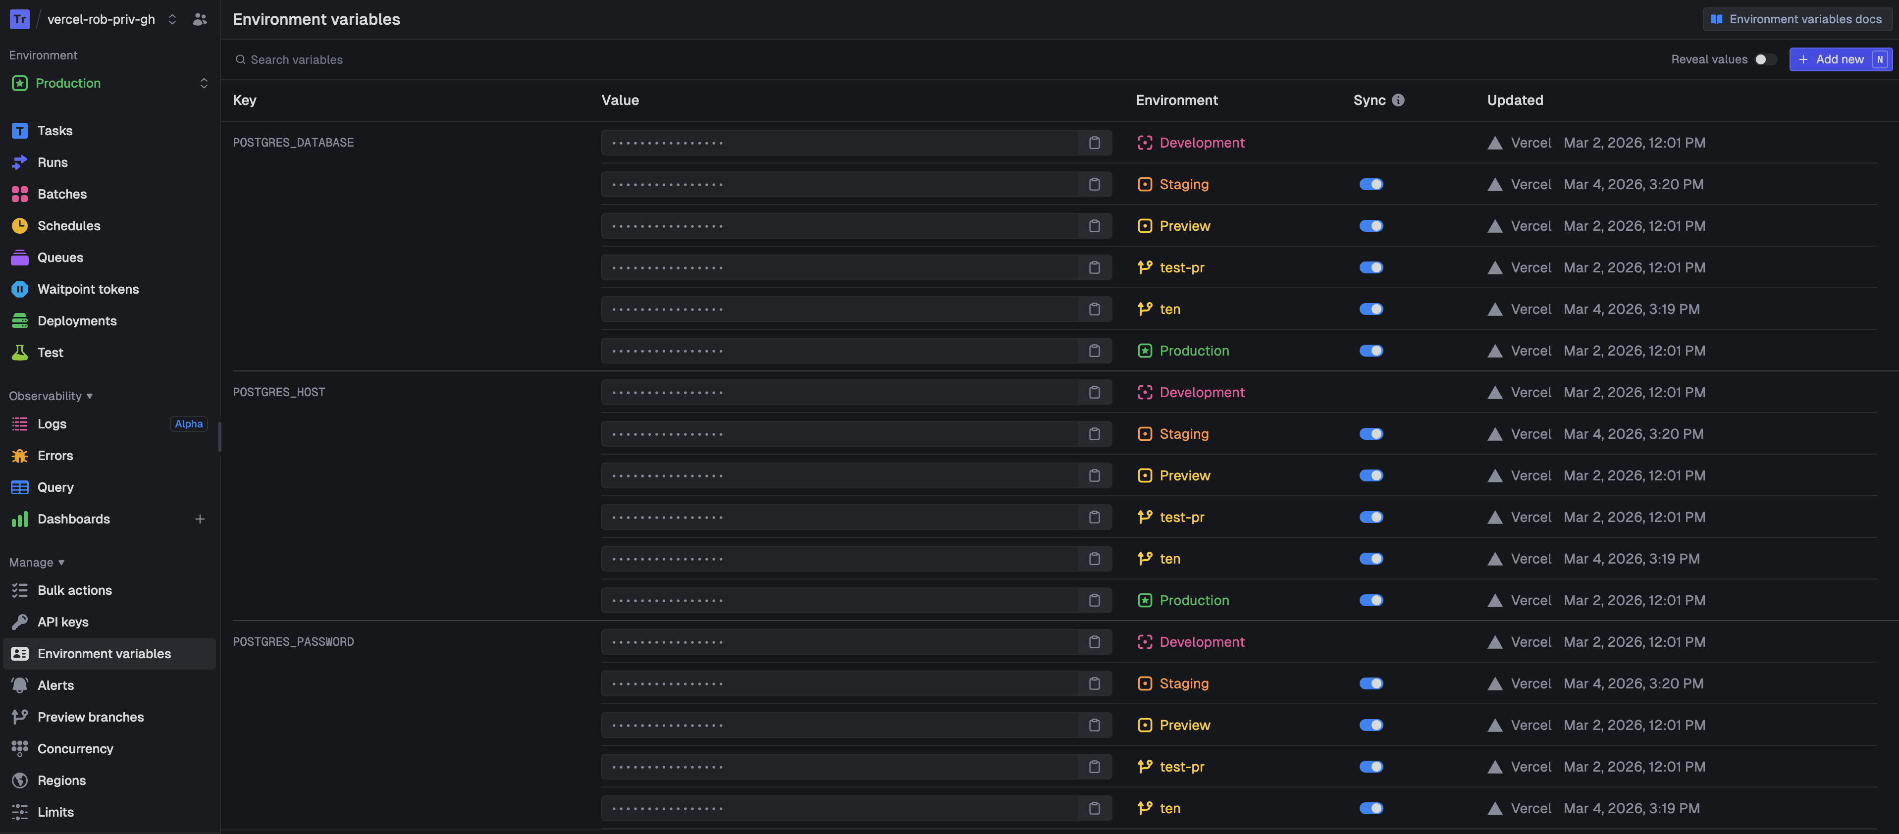Viewport: 1899px width, 834px height.
Task: Click the Waitpoint tokens sidebar icon
Action: pyautogui.click(x=20, y=289)
